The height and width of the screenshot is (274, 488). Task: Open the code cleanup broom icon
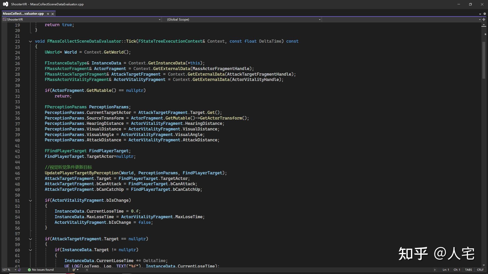[x=74, y=270]
